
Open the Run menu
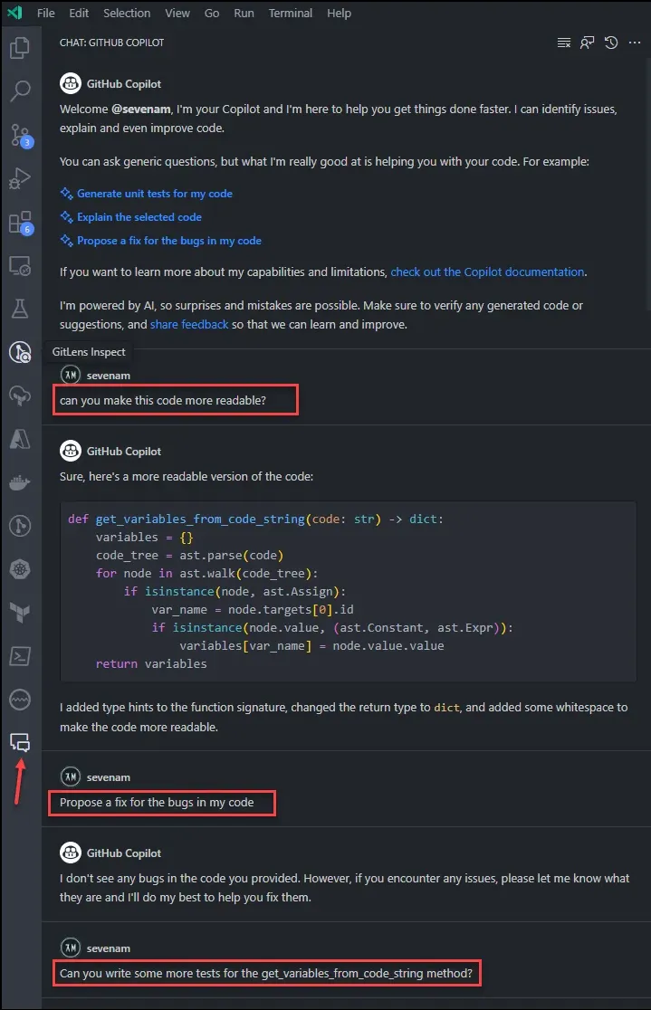click(x=244, y=13)
